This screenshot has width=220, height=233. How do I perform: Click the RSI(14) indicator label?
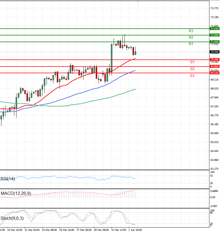coord(8,179)
